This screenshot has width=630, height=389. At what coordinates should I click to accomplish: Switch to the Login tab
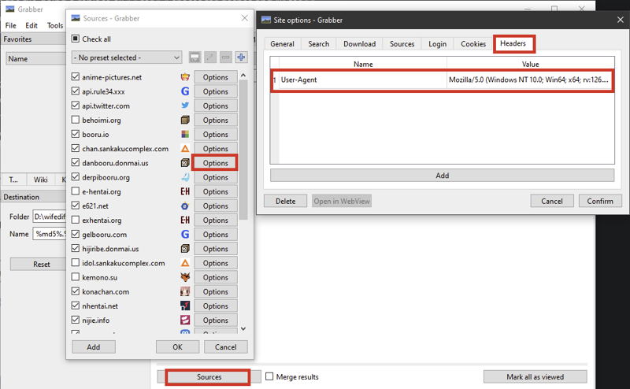coord(437,44)
